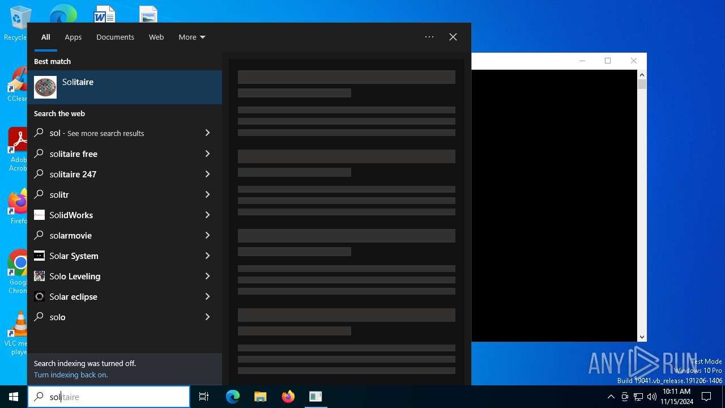Expand the 'solitr' suggestion arrow

pyautogui.click(x=207, y=194)
